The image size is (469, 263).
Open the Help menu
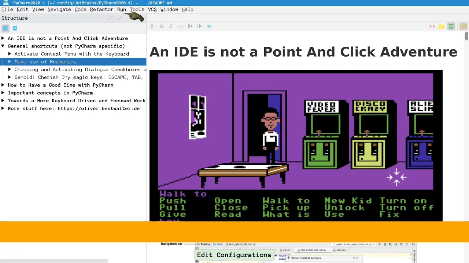pos(188,9)
